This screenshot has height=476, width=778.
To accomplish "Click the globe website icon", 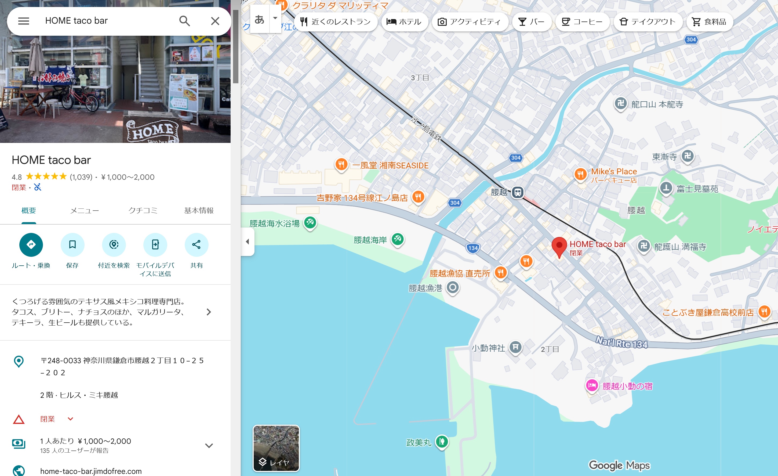I will click(x=19, y=471).
